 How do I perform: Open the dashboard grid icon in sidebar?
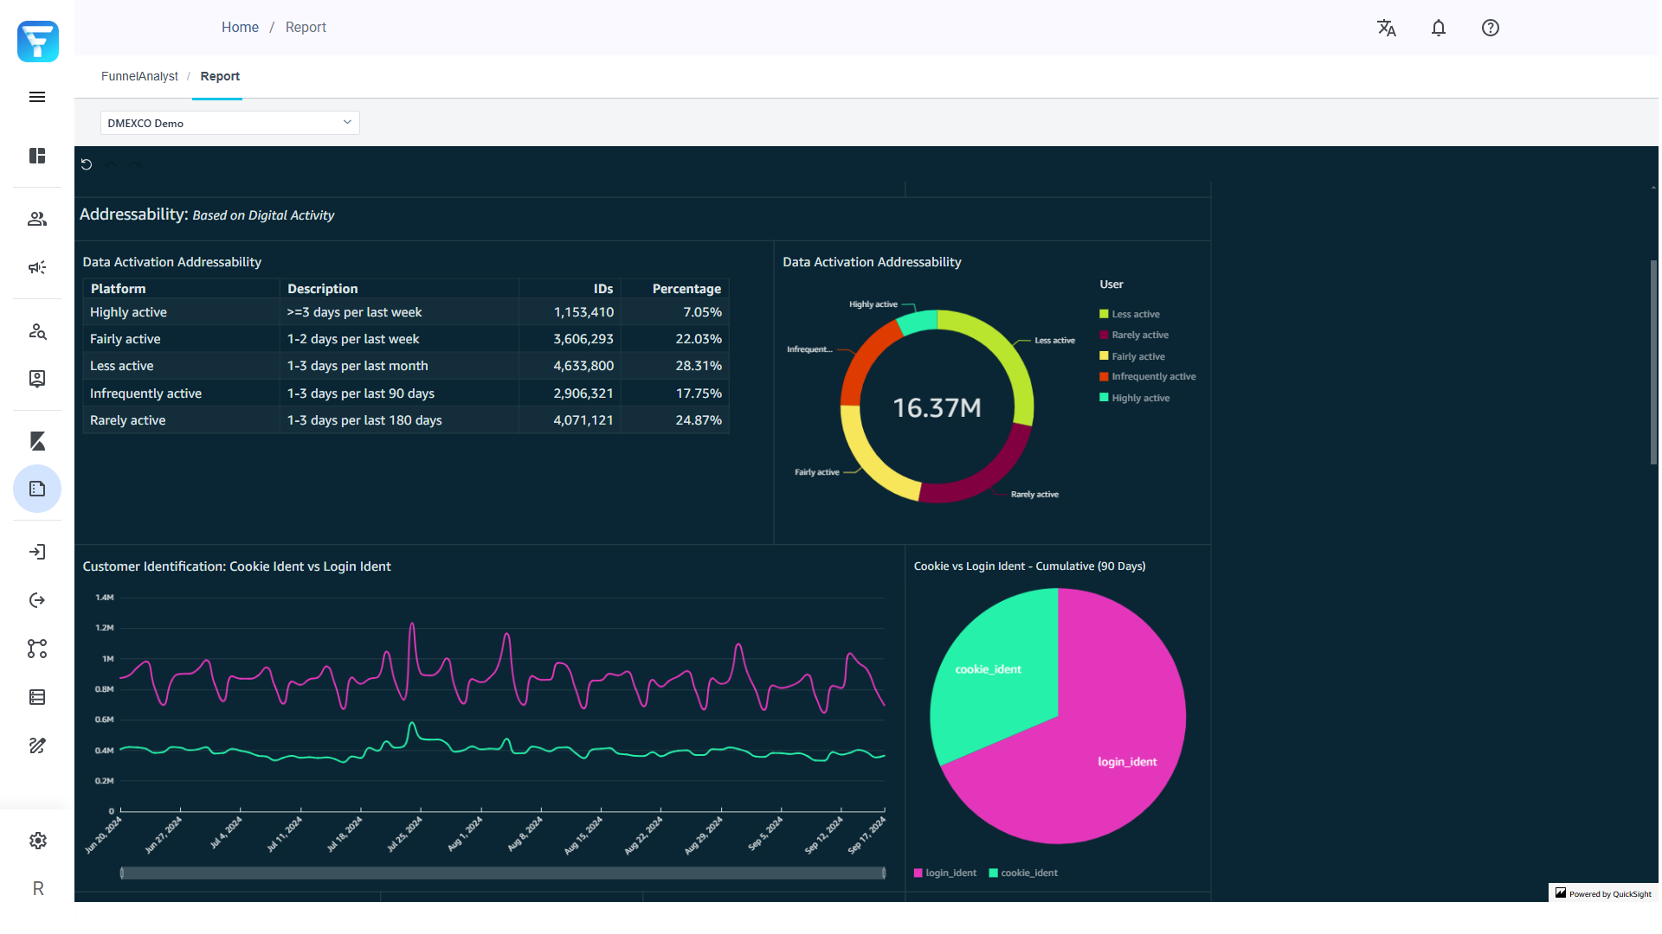[37, 156]
